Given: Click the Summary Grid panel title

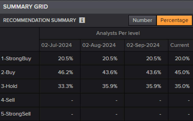Looking at the screenshot, I should (x=26, y=7).
